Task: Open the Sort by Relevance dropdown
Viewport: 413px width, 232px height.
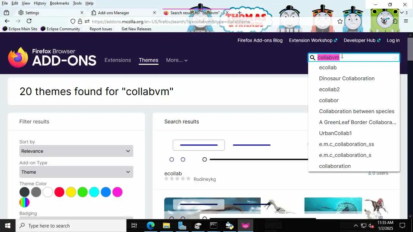Action: point(76,151)
